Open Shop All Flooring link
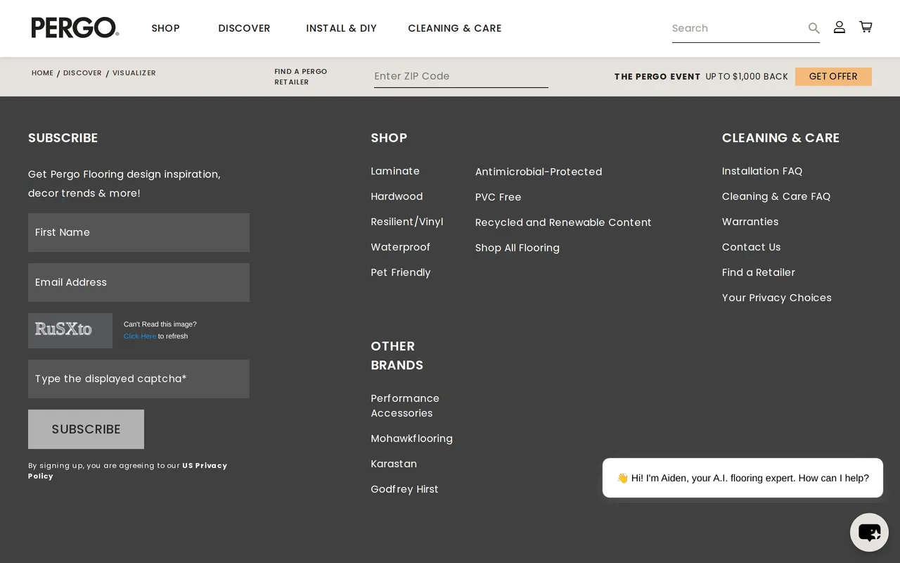This screenshot has height=563, width=900. [517, 248]
